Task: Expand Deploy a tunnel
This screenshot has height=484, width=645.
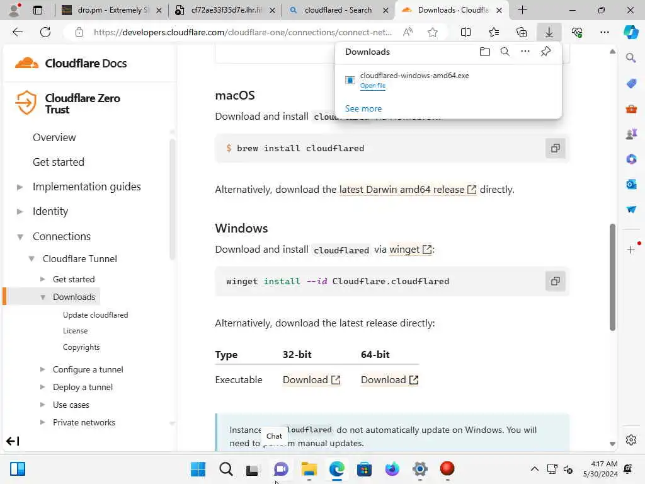Action: point(42,387)
